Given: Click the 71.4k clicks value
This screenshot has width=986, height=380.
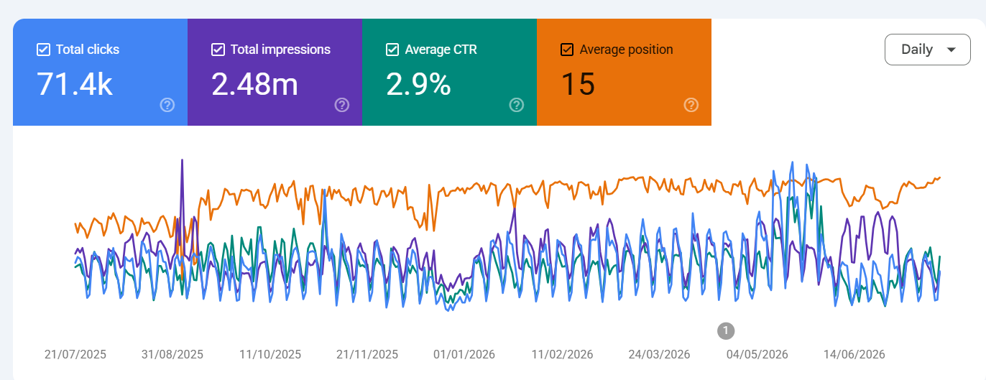Looking at the screenshot, I should [x=75, y=85].
